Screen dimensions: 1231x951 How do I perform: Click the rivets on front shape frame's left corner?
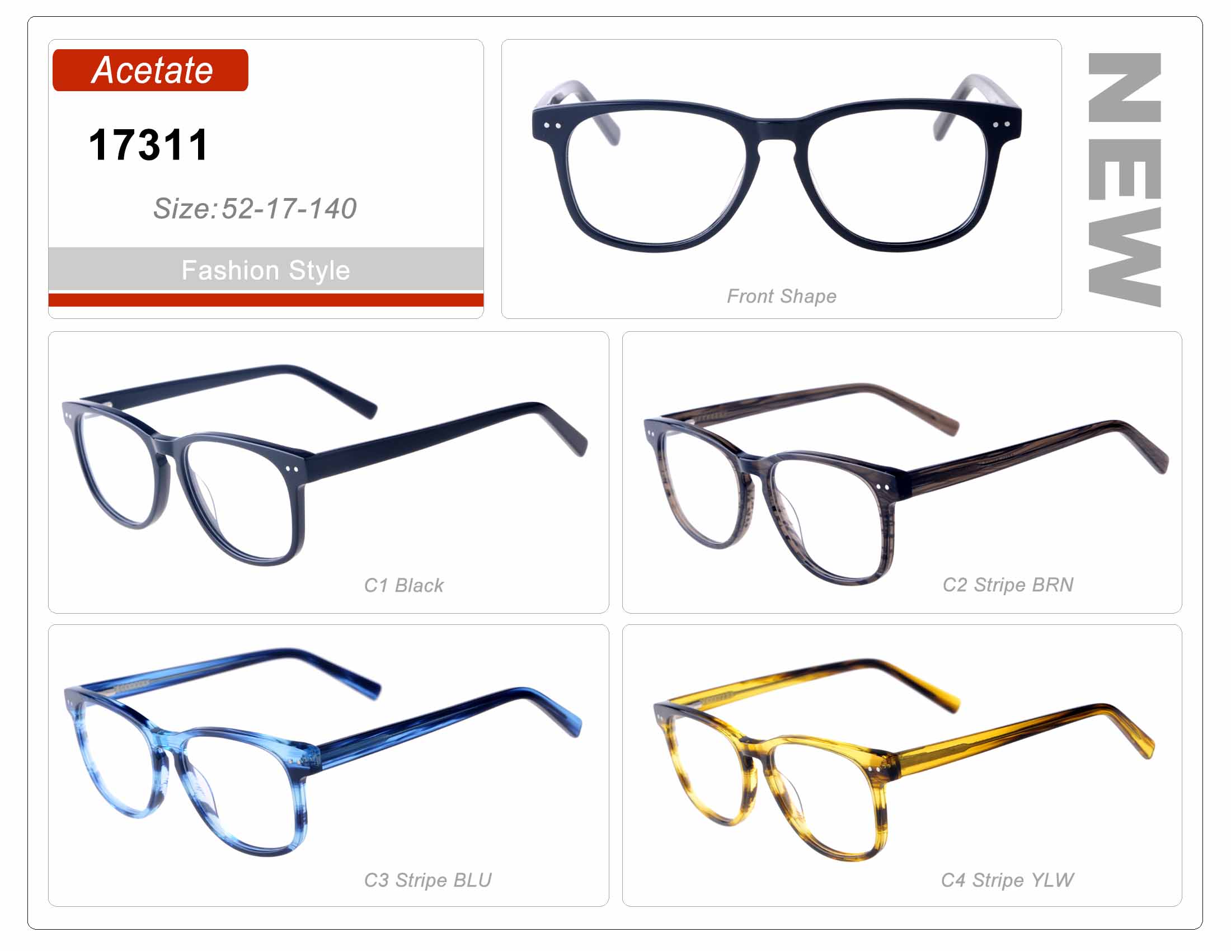pos(552,125)
